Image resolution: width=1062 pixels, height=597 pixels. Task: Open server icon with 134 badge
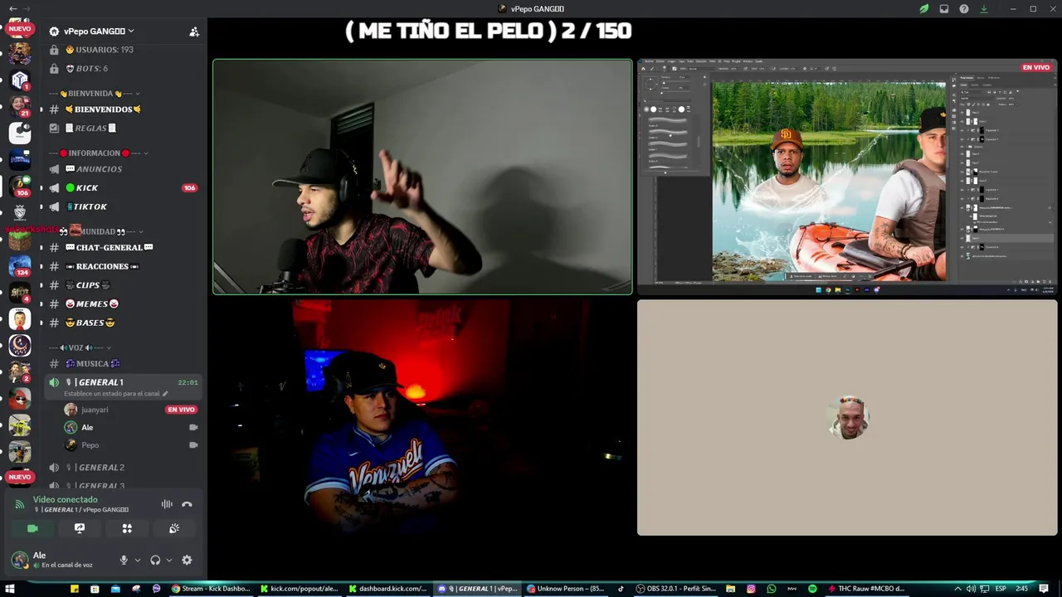[x=20, y=266]
